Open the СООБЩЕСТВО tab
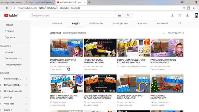 (x=120, y=24)
